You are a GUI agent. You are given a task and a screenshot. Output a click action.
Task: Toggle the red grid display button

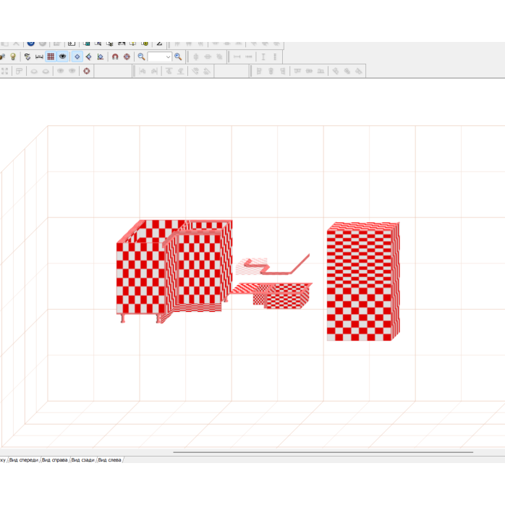(x=51, y=56)
